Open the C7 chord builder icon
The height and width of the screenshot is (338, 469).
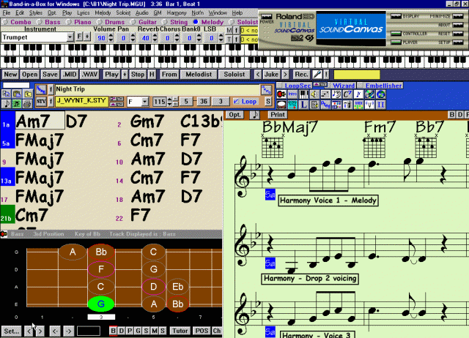point(347,94)
